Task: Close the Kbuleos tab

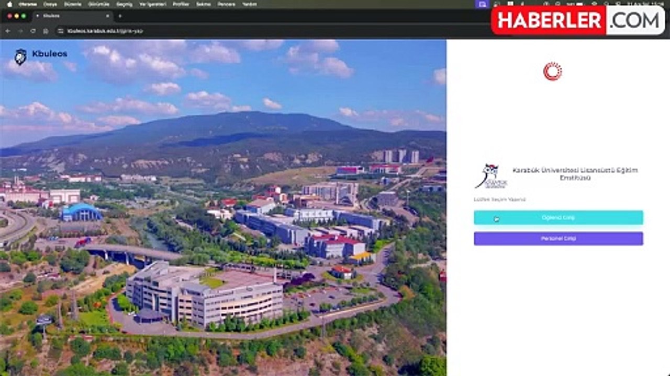Action: click(107, 16)
